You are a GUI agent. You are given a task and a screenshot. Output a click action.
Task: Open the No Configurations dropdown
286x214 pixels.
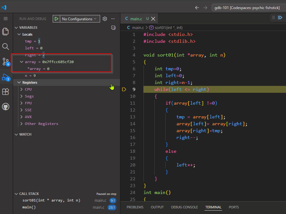point(80,19)
